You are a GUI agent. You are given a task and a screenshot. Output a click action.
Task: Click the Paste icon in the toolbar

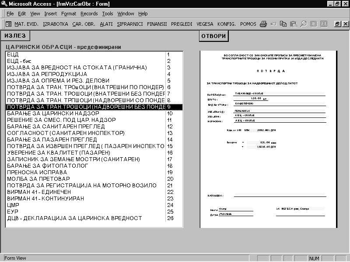(x=294, y=24)
